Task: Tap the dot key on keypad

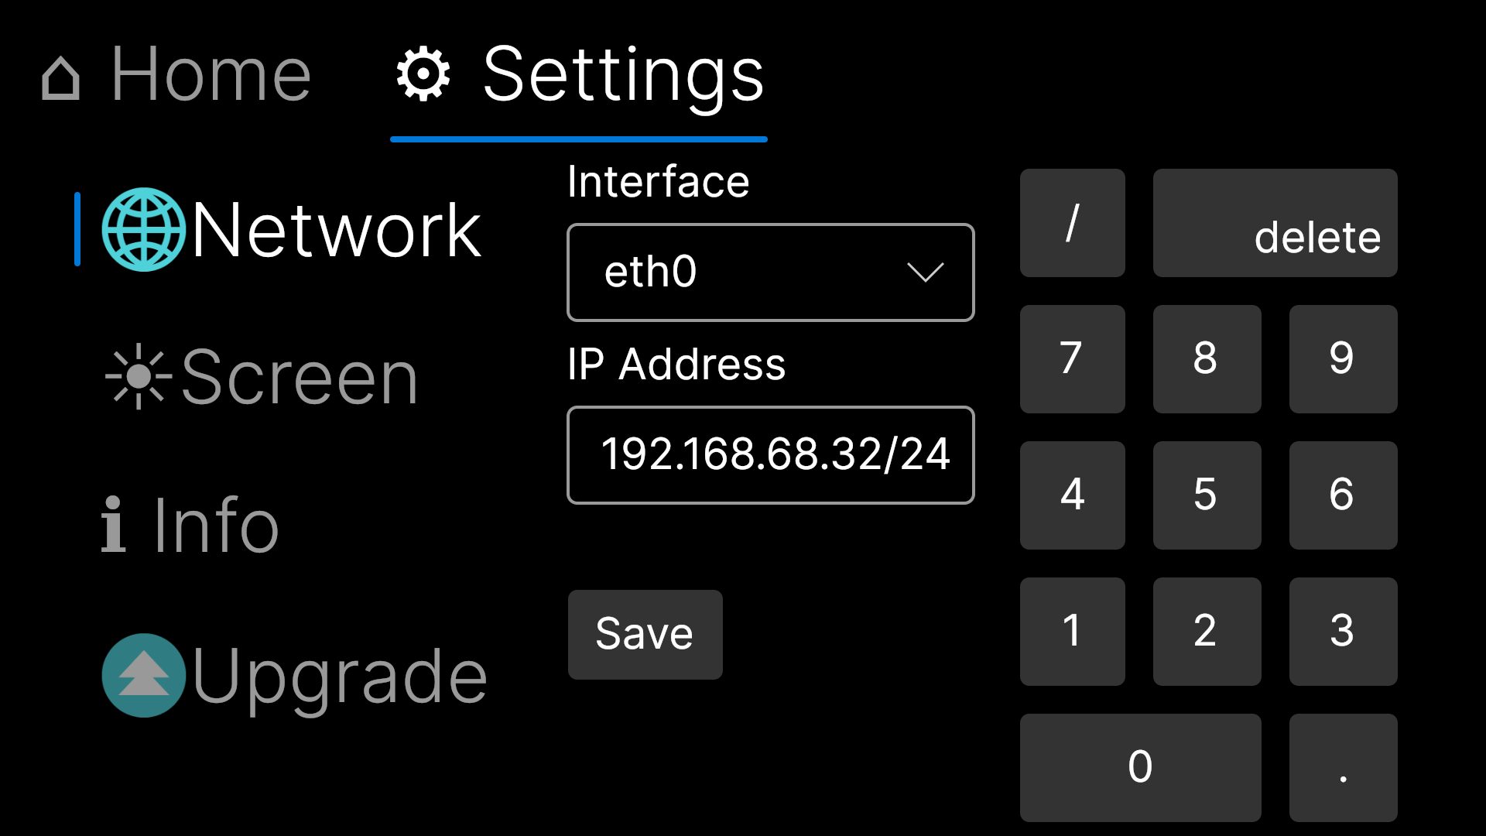Action: [1344, 768]
